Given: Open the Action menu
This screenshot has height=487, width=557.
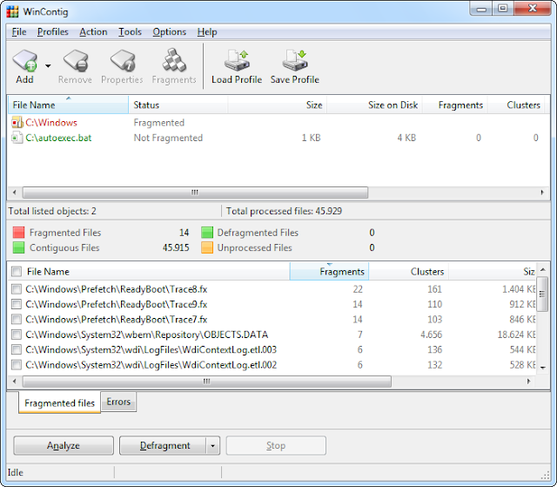Looking at the screenshot, I should click(x=93, y=32).
